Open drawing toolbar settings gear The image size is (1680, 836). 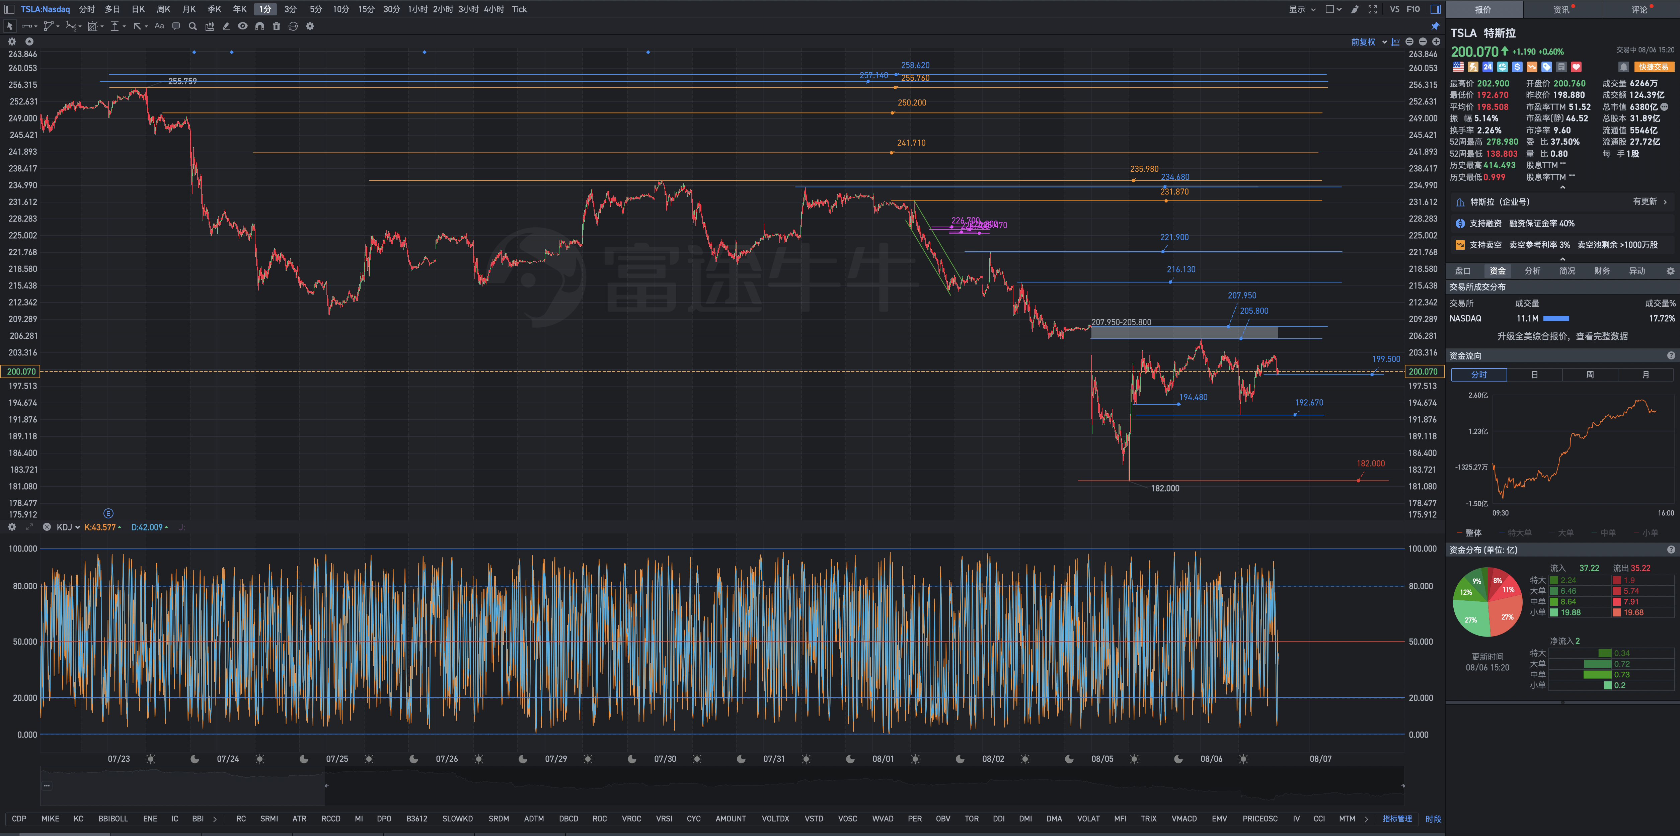click(x=310, y=26)
